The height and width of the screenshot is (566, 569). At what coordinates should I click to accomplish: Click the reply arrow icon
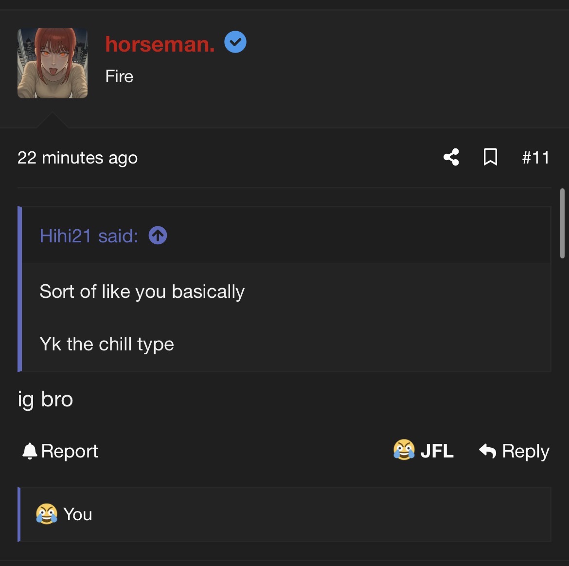(487, 451)
